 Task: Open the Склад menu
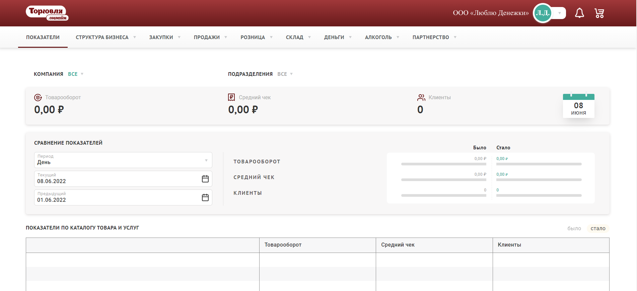298,37
